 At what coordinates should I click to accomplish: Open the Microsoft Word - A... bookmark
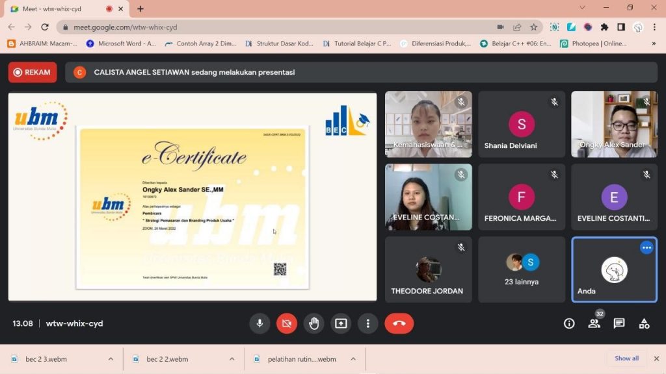[121, 44]
